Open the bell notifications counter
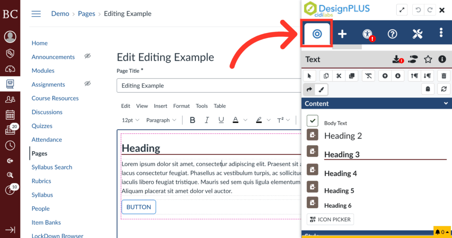Image resolution: width=452 pixels, height=238 pixels. click(x=442, y=232)
